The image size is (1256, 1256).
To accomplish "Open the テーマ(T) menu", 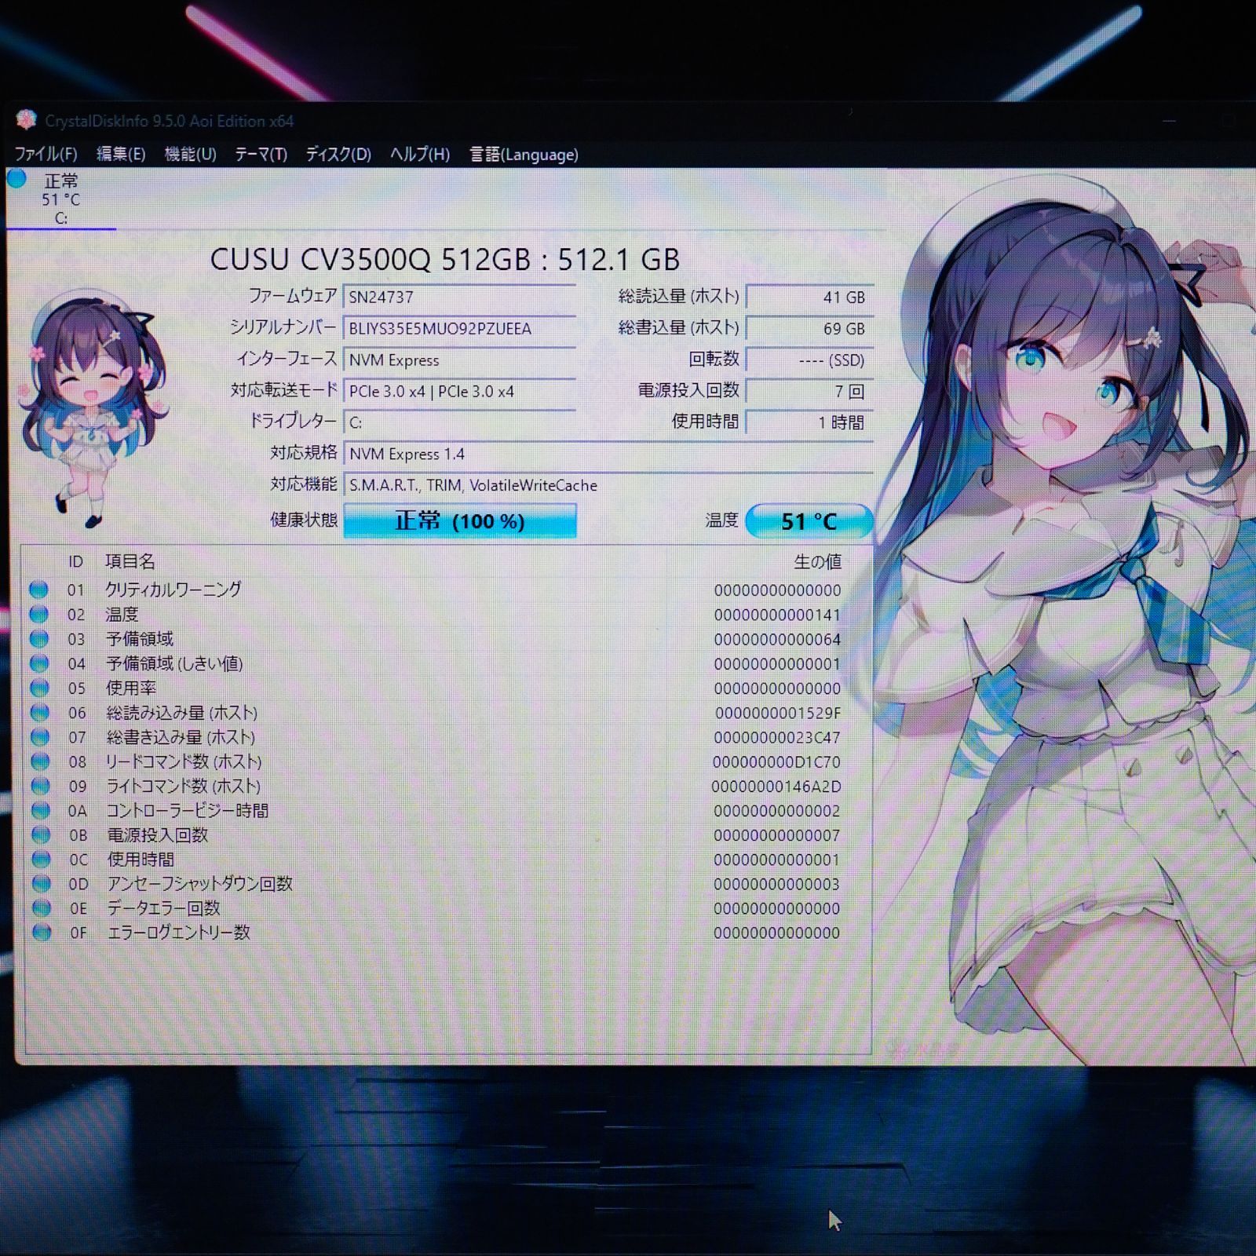I will [261, 154].
